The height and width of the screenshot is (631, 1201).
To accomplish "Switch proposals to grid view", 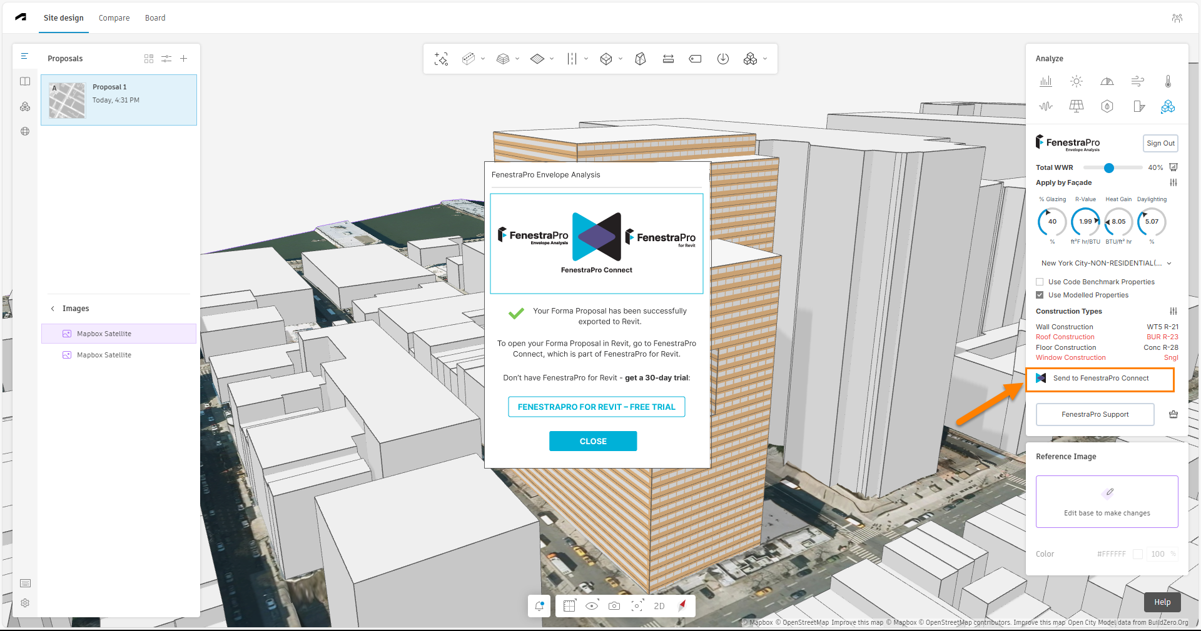I will (149, 58).
